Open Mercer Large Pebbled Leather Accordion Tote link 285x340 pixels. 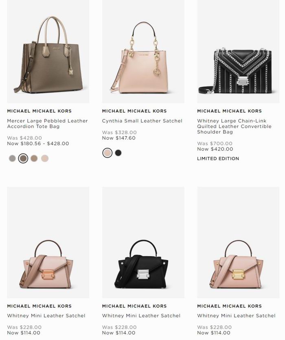(47, 124)
